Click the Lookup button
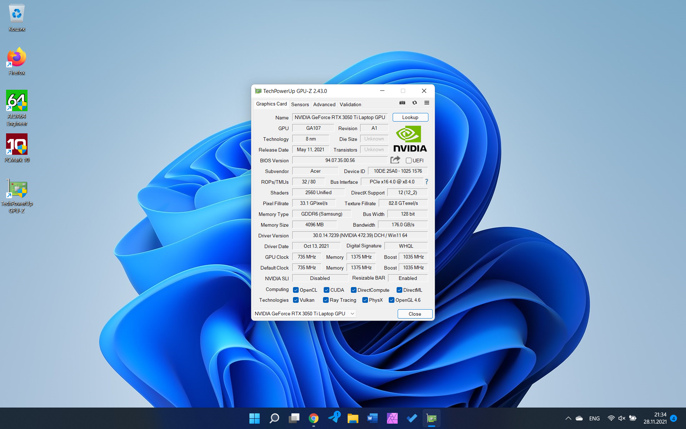686x429 pixels. coord(410,117)
